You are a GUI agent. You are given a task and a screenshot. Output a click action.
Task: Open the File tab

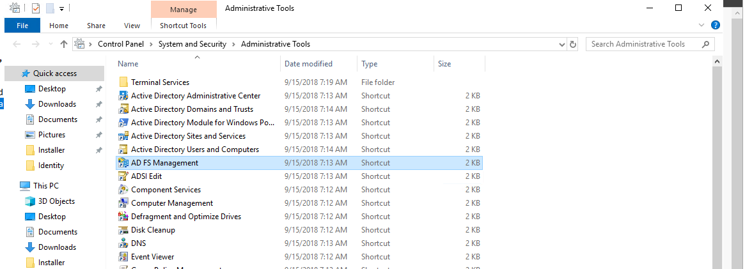point(22,26)
